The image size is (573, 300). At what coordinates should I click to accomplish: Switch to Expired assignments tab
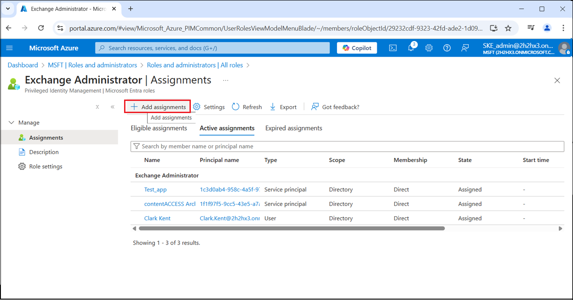(294, 128)
